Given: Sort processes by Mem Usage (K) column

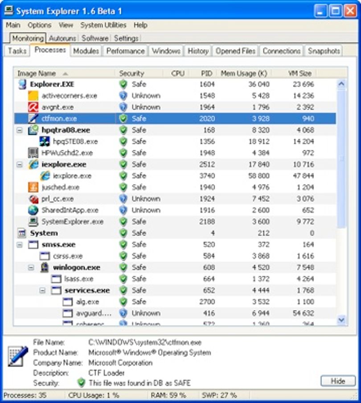Looking at the screenshot, I should 244,73.
